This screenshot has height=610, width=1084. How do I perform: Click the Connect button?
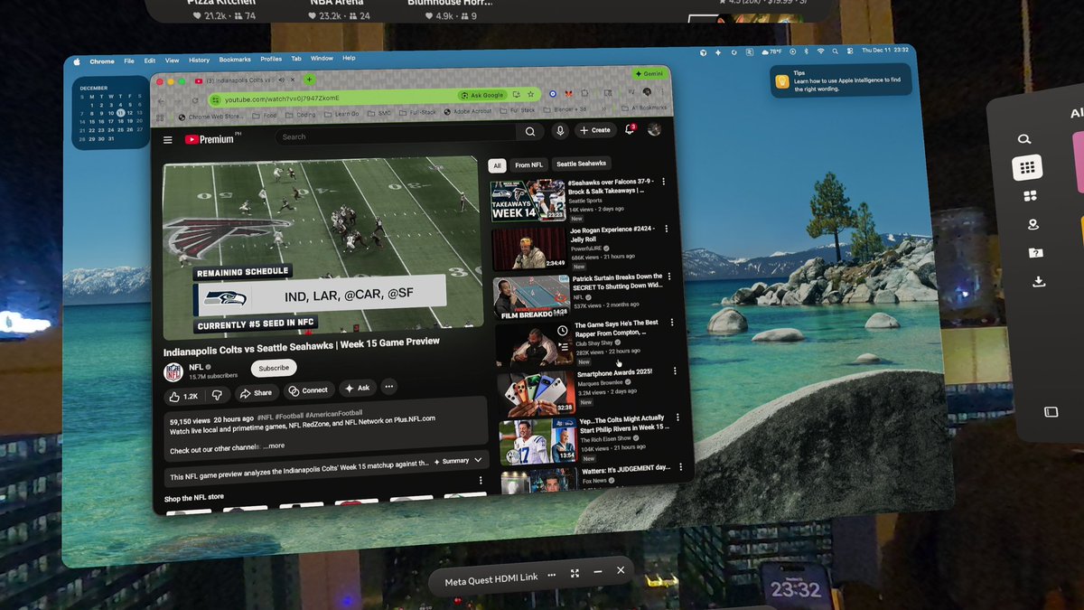tap(308, 390)
